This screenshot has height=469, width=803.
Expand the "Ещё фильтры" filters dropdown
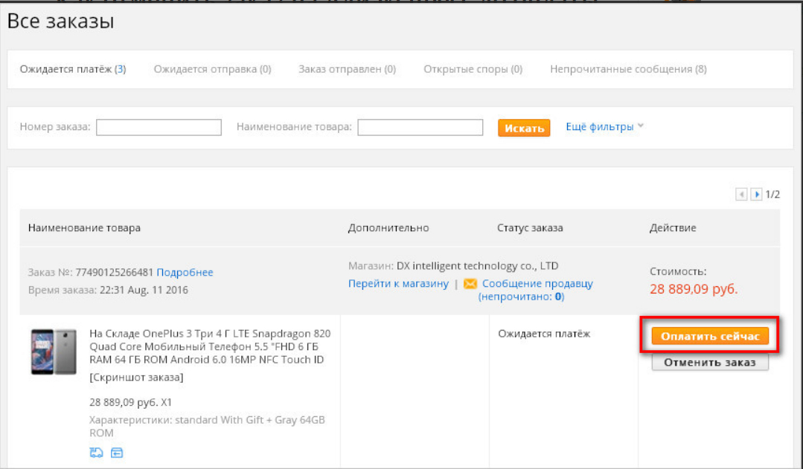tap(604, 127)
